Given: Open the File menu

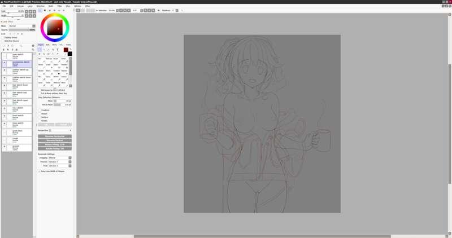Looking at the screenshot, I should (4, 6).
